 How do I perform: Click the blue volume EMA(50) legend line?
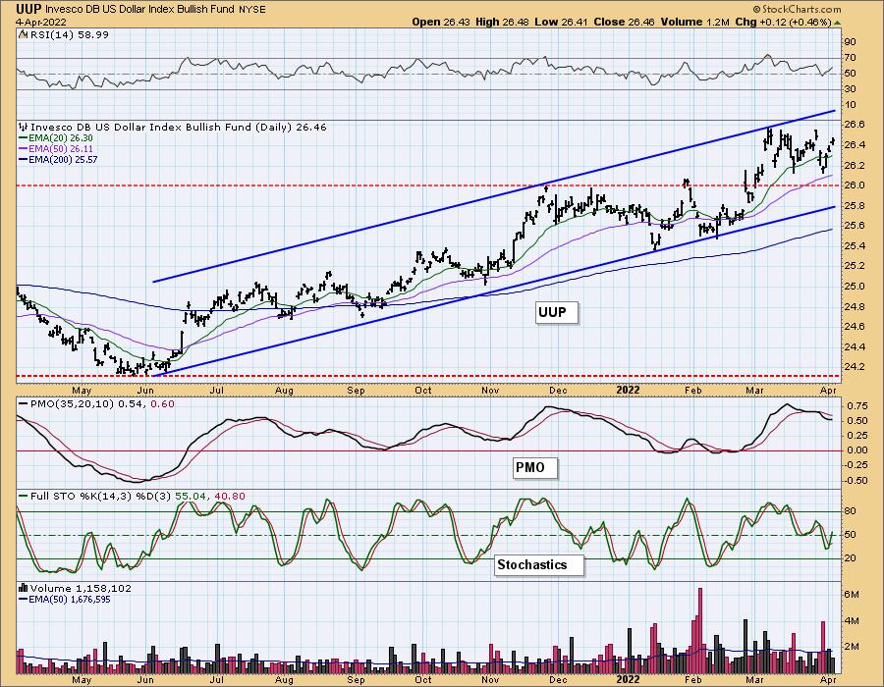pyautogui.click(x=24, y=600)
